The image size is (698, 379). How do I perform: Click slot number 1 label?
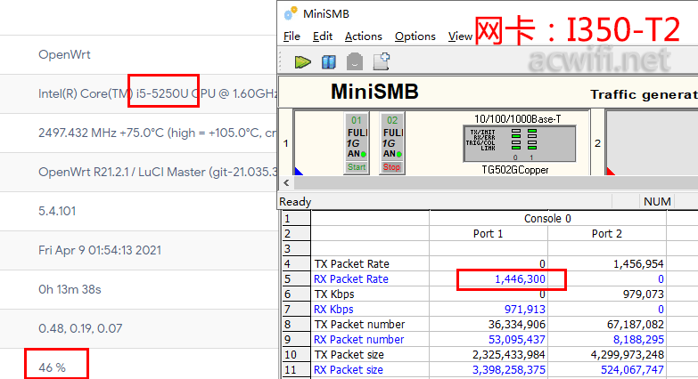[x=286, y=143]
